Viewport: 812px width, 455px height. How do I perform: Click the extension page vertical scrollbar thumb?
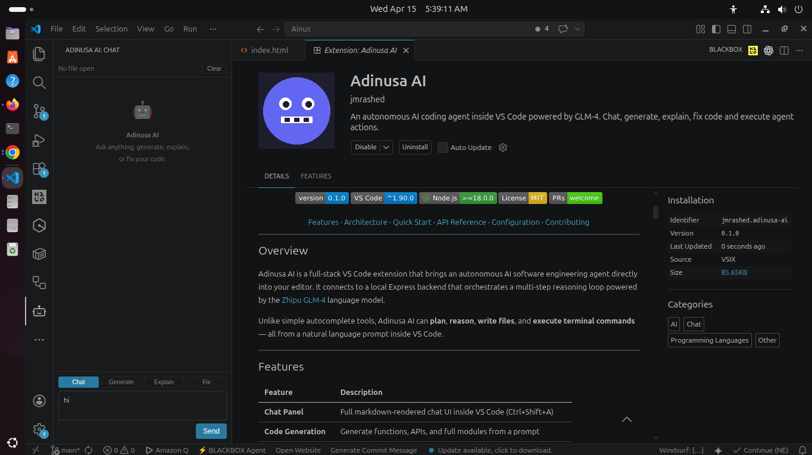[x=655, y=212]
